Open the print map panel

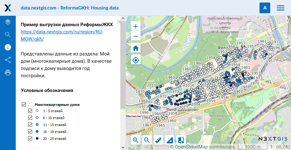point(8,72)
